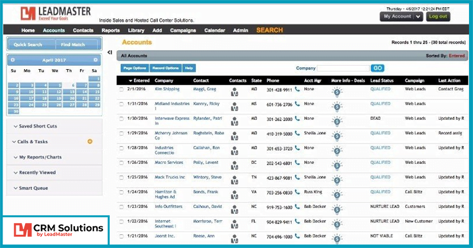Viewport: 473px width, 248px height.
Task: Click the Log out button
Action: point(438,16)
